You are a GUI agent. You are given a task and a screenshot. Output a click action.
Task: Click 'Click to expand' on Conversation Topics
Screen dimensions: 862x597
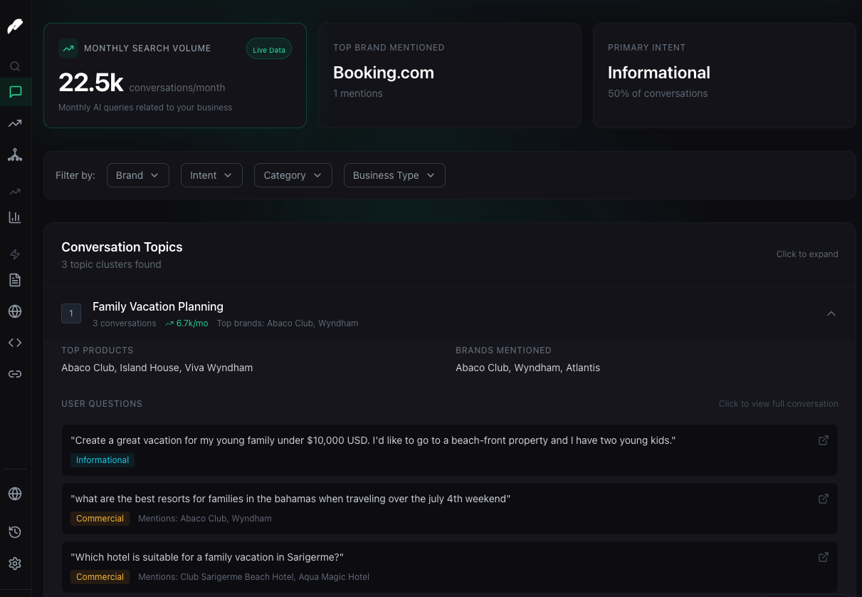[807, 254]
